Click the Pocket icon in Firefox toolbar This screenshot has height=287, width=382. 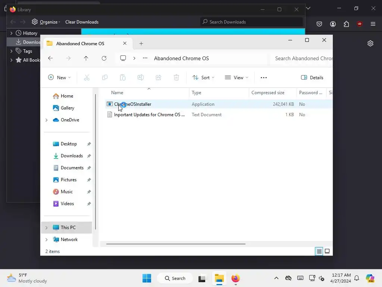coord(319,24)
